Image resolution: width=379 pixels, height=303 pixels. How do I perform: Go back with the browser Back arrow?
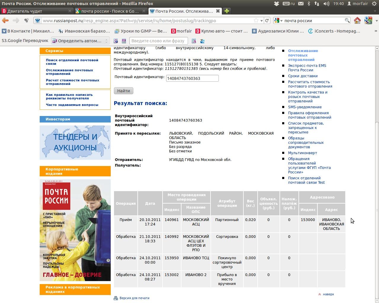(x=5, y=20)
